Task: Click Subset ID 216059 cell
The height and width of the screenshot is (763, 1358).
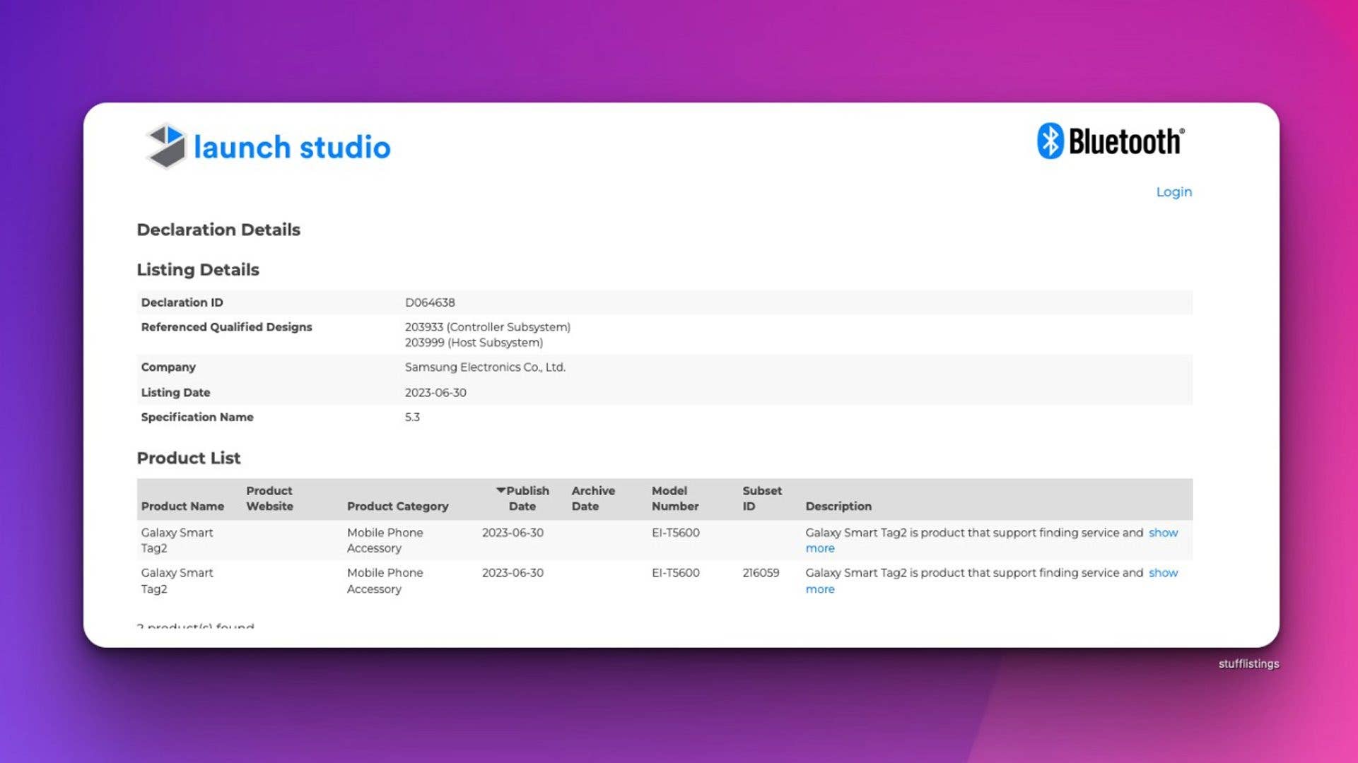Action: tap(761, 573)
